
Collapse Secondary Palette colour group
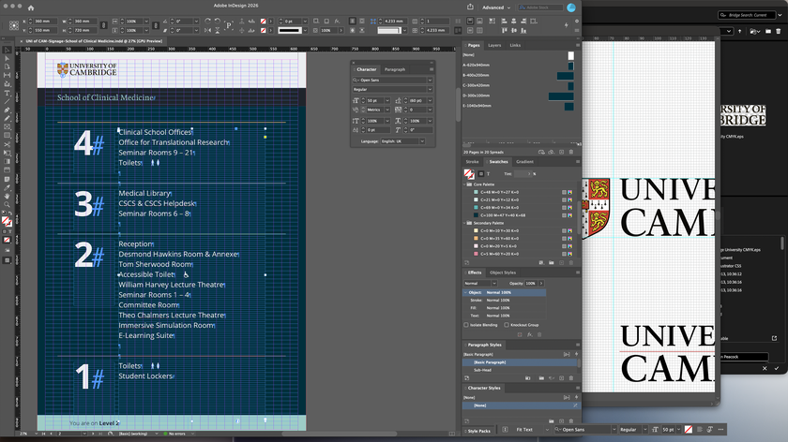click(465, 223)
